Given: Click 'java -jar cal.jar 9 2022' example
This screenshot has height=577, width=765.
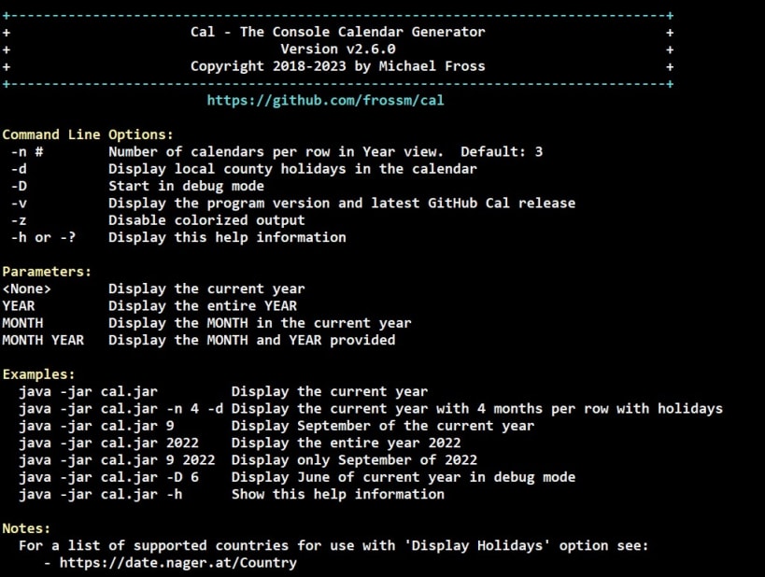Looking at the screenshot, I should click(117, 460).
